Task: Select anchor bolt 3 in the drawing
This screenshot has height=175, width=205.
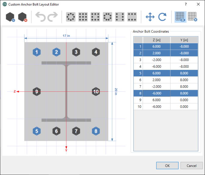Action: pos(76,52)
